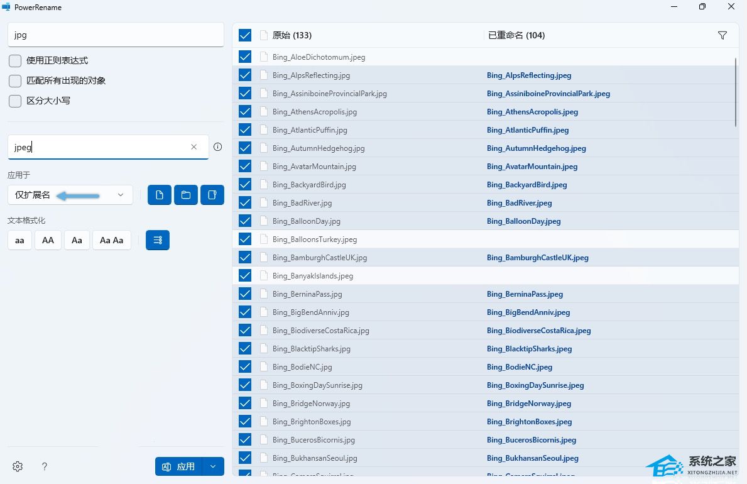Screen dimensions: 747x484
Task: Open the 仅扩展名 apply-to dropdown
Action: click(x=70, y=195)
